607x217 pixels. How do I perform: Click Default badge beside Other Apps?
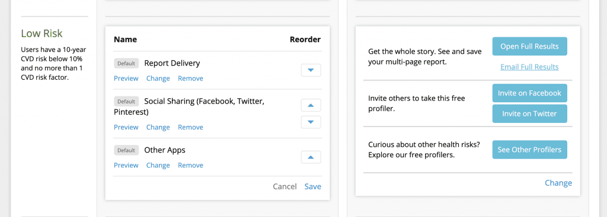(x=126, y=150)
